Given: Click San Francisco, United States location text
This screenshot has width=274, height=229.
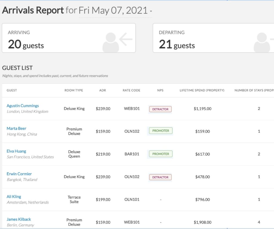Looking at the screenshot, I should [x=30, y=157].
